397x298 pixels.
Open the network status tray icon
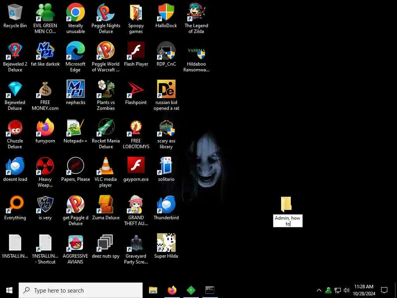tap(338, 290)
